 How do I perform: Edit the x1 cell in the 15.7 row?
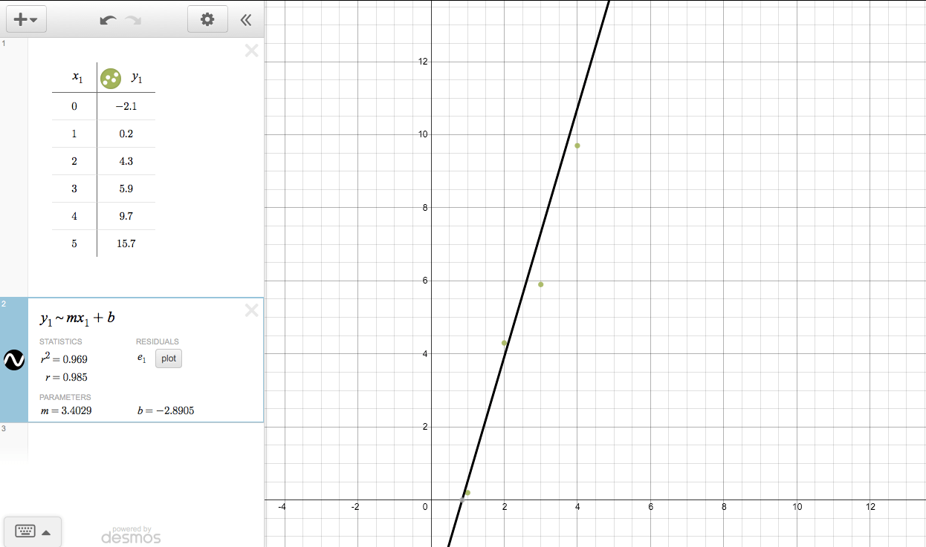tap(74, 243)
